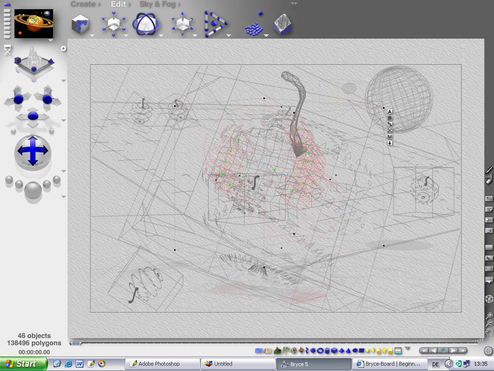Expand the Resize tool options triangle

click(125, 35)
